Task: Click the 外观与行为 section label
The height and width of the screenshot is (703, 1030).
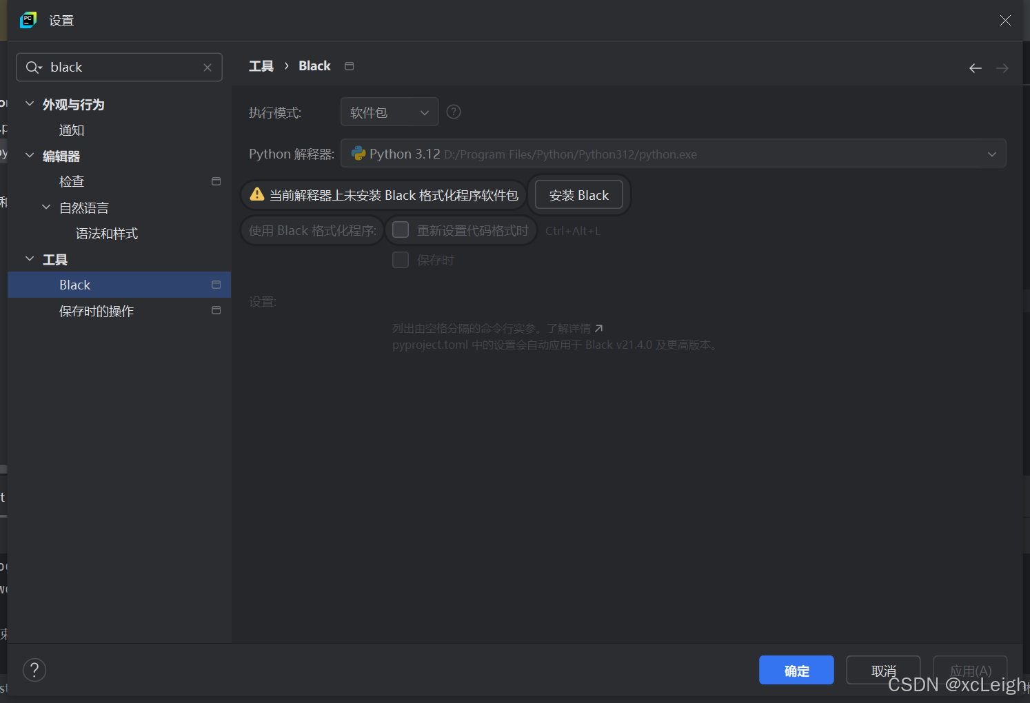Action: coord(74,104)
